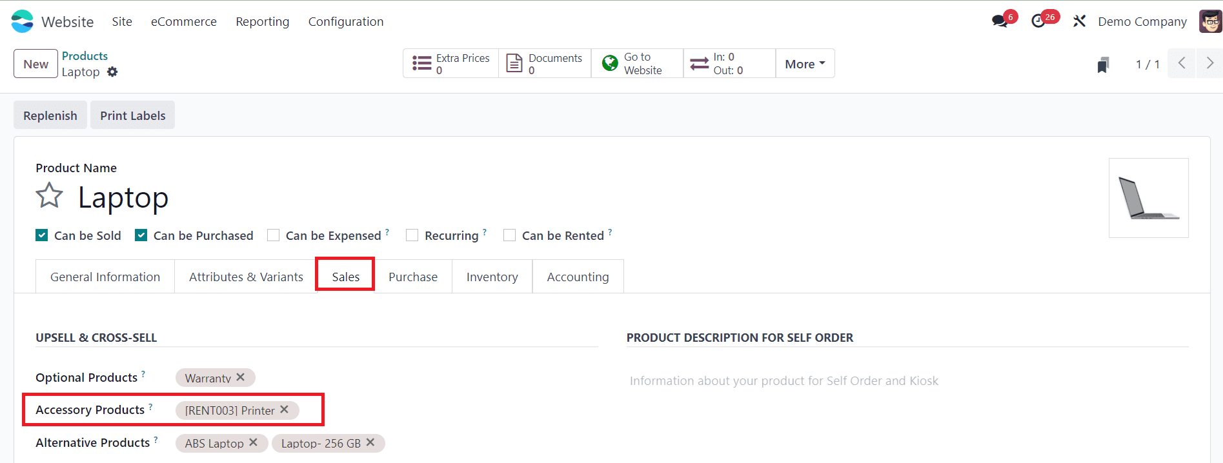This screenshot has width=1223, height=463.
Task: Click the 1 / 1 pager counter
Action: point(1147,64)
